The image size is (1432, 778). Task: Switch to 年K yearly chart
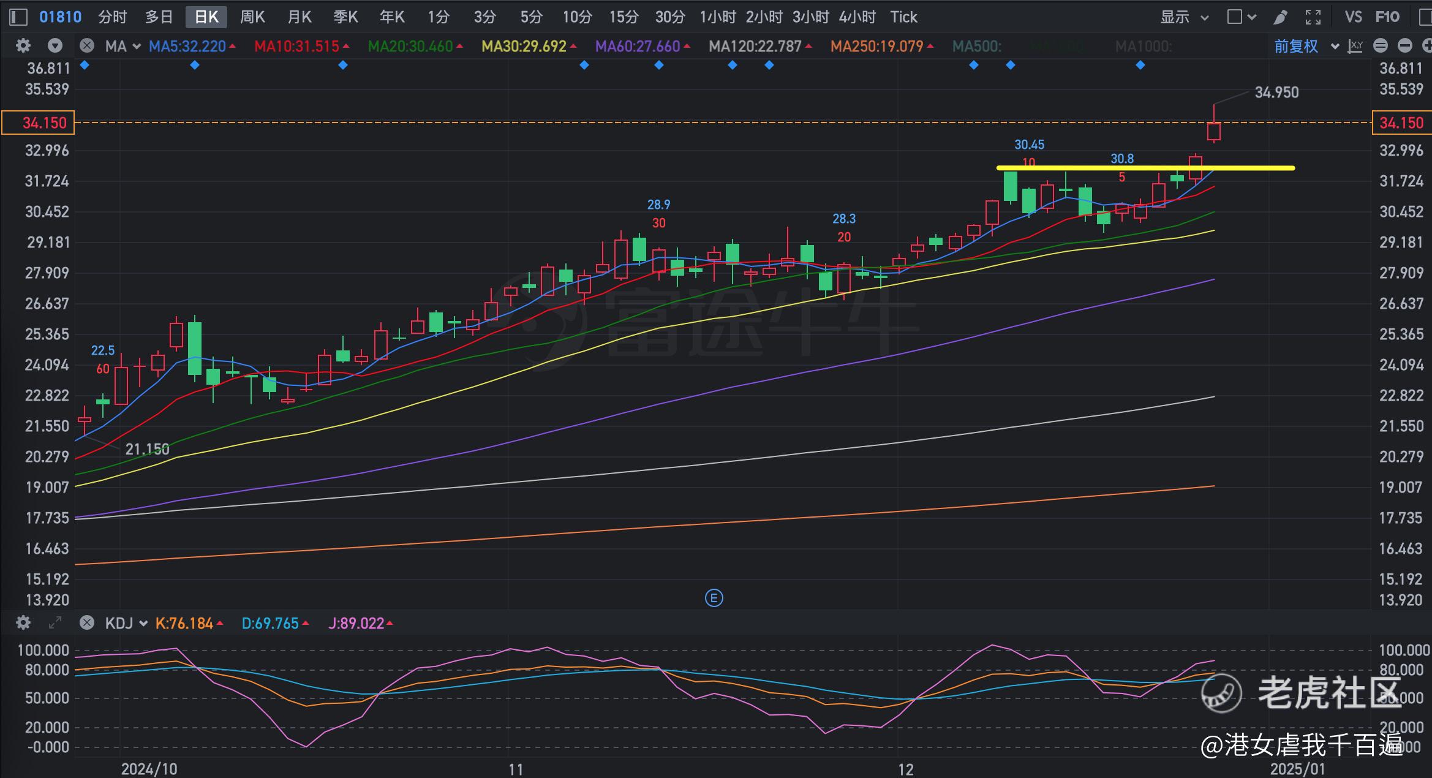point(392,17)
